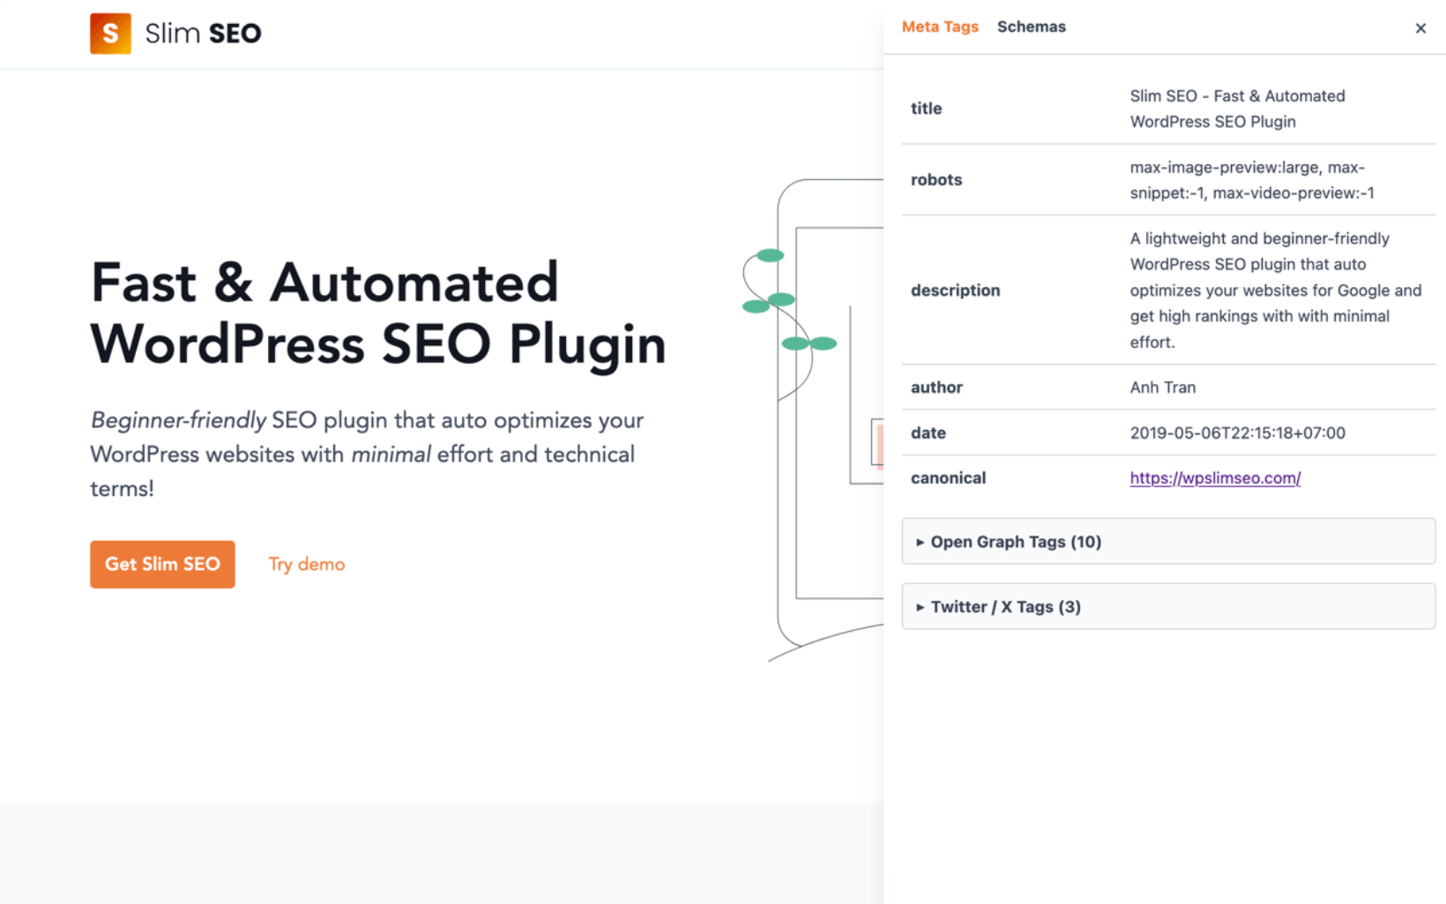Click the "description" row label
The image size is (1446, 904).
(955, 290)
